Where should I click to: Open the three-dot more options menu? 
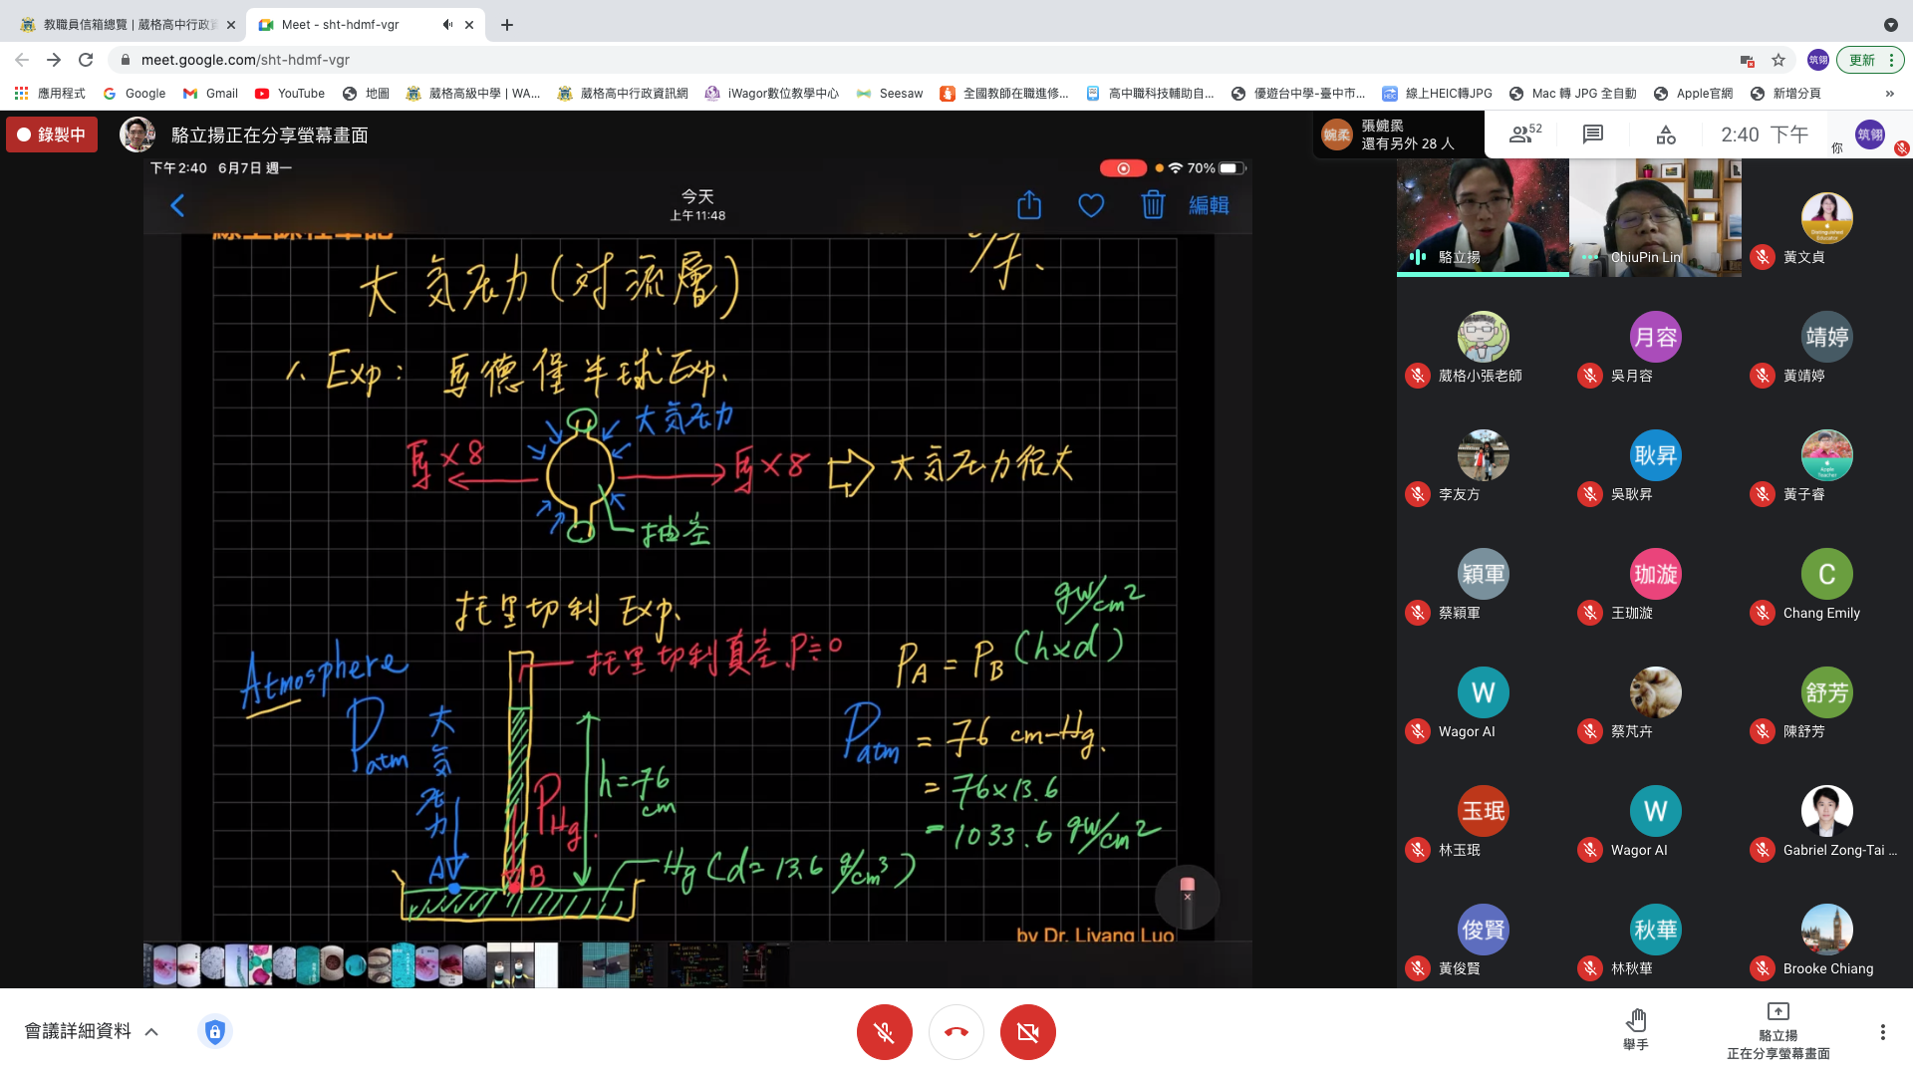click(x=1882, y=1031)
